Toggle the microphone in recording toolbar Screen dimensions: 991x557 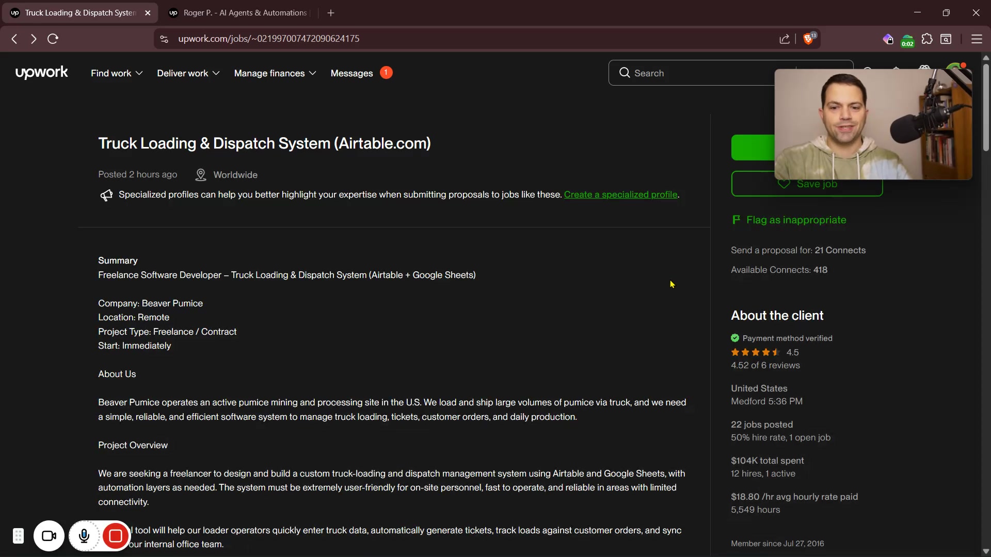[x=84, y=536]
